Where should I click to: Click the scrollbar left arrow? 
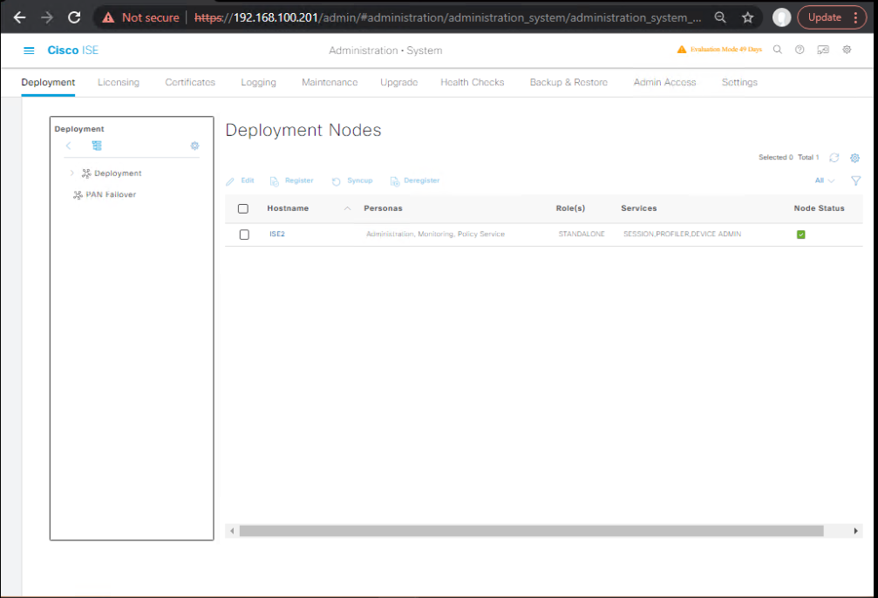232,531
